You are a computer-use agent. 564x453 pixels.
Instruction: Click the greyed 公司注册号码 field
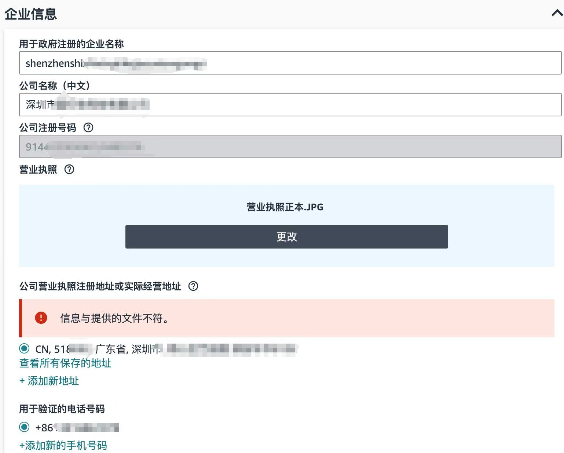pos(290,146)
